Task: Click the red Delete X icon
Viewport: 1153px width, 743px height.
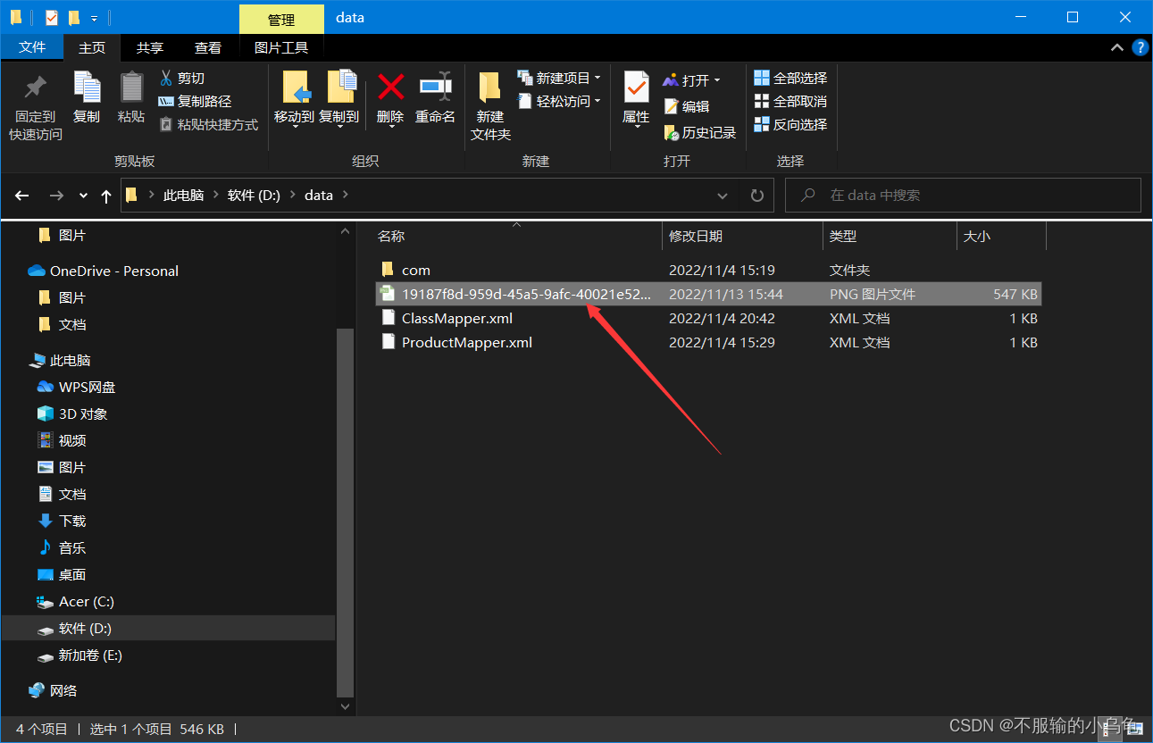Action: pyautogui.click(x=390, y=87)
